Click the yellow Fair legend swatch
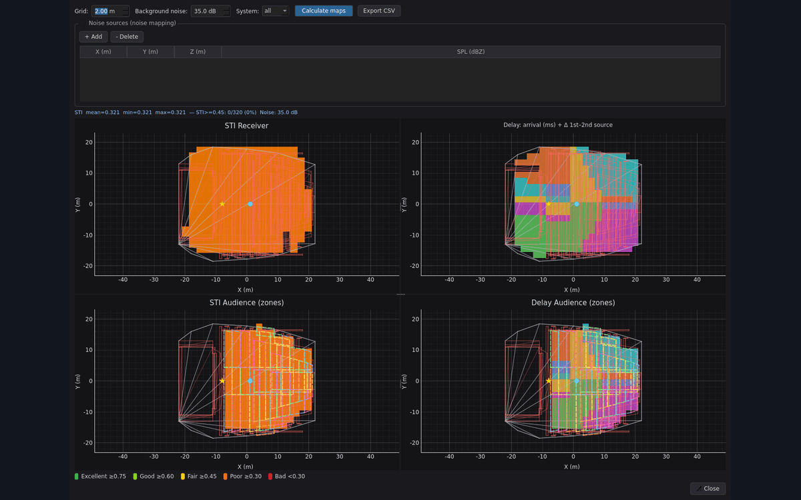This screenshot has height=500, width=801. pos(183,477)
